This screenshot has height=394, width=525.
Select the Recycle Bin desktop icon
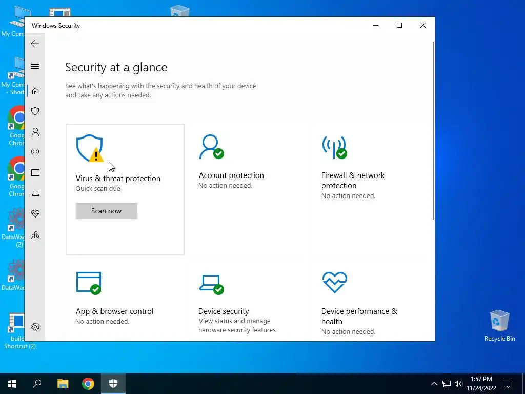click(x=499, y=326)
